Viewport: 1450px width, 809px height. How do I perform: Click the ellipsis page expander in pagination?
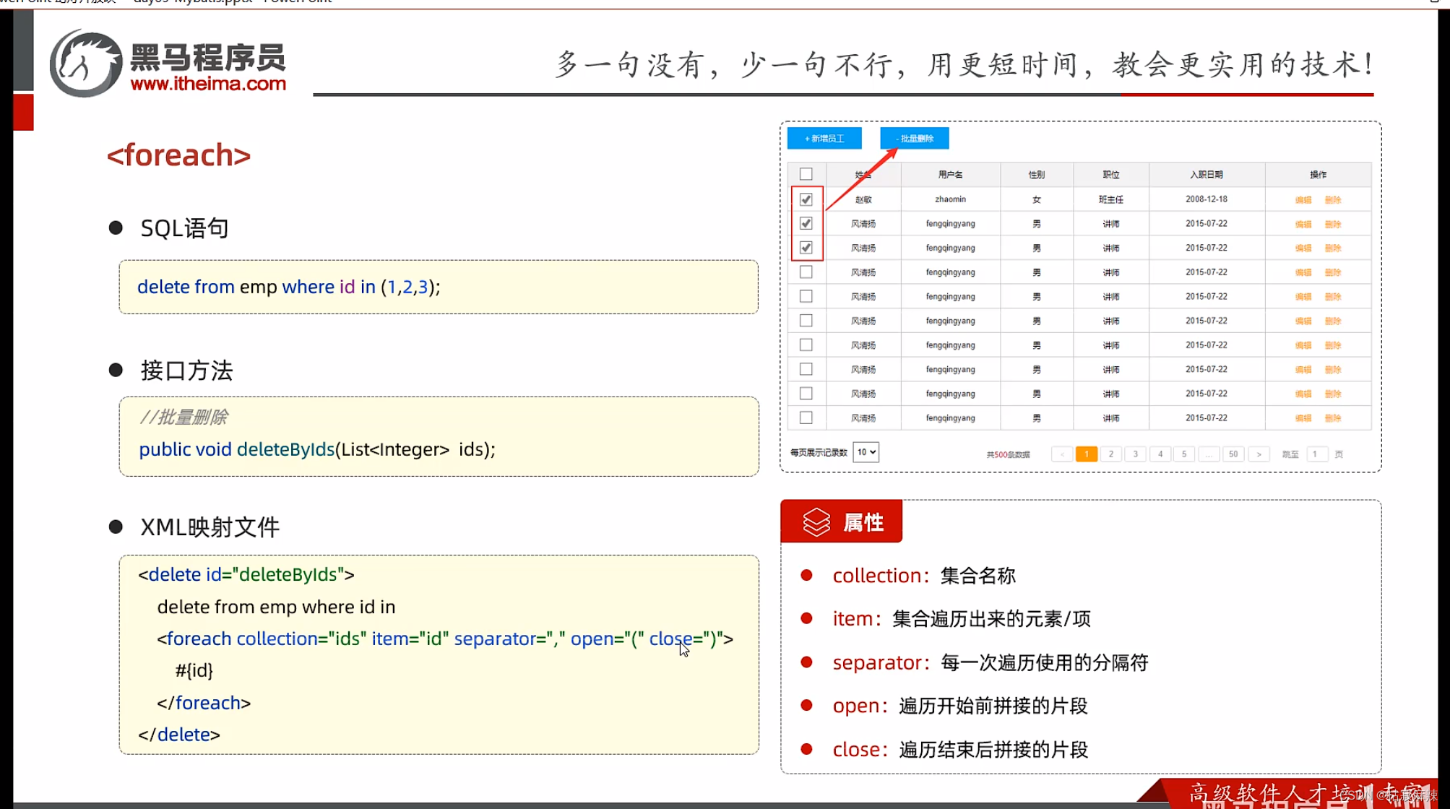point(1209,454)
